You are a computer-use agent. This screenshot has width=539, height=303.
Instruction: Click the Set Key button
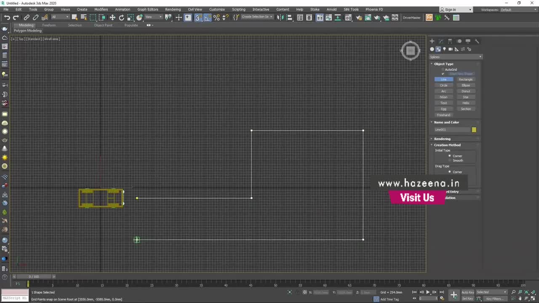click(467, 298)
